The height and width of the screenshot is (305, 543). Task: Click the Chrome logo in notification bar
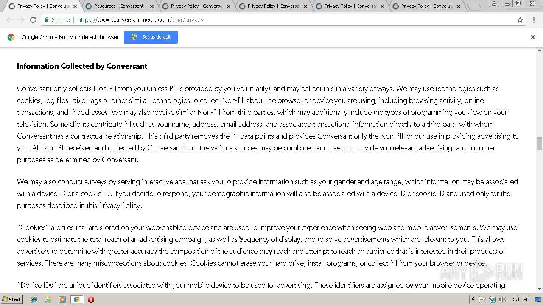click(11, 37)
